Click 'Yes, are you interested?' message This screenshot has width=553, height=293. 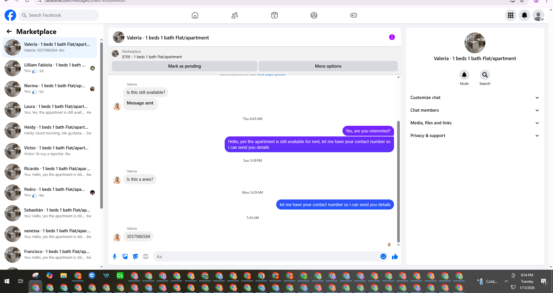pyautogui.click(x=368, y=131)
